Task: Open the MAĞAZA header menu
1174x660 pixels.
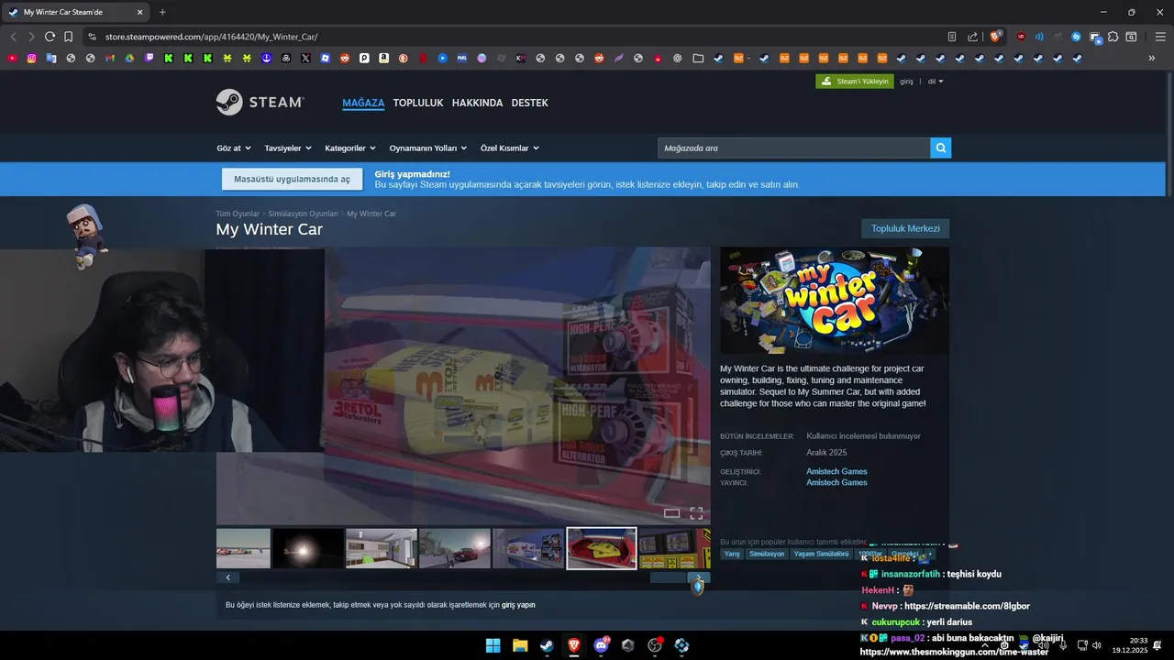Action: point(363,103)
